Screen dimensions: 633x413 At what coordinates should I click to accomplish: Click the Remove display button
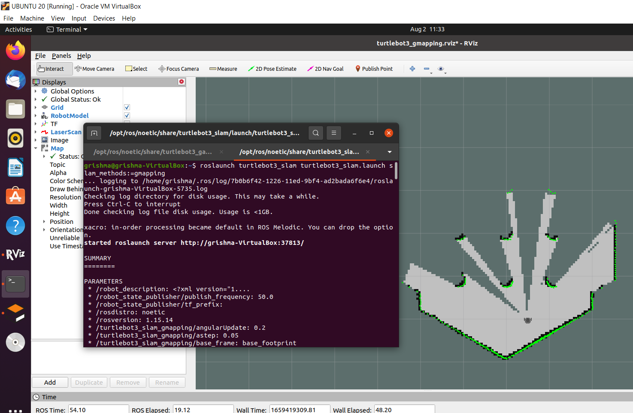click(128, 383)
